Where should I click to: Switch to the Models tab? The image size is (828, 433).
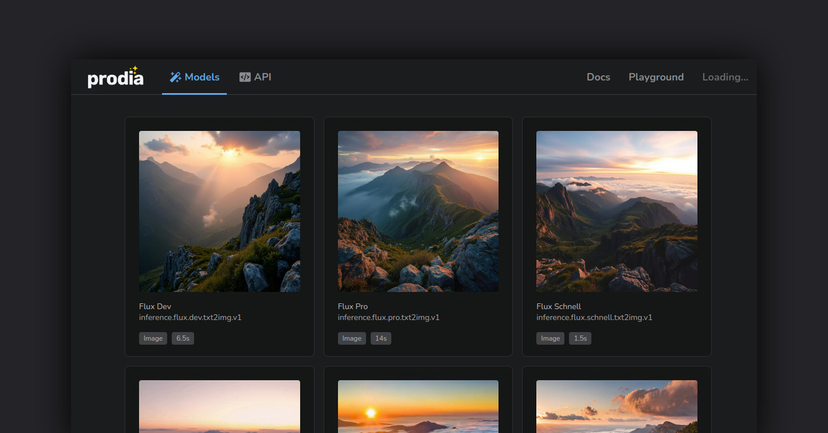(x=201, y=77)
